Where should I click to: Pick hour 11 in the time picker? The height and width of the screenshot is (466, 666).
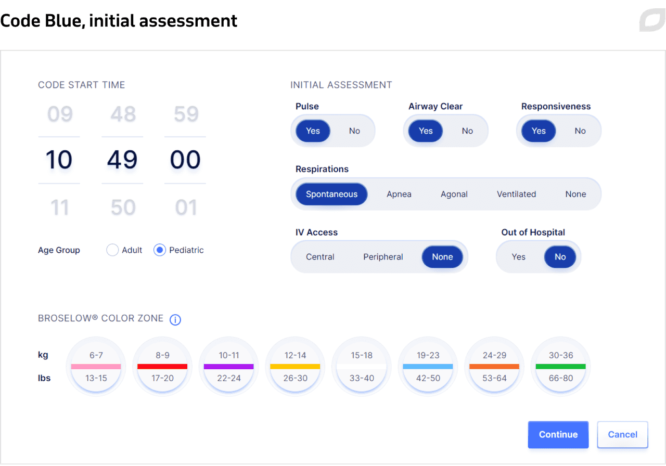coord(59,208)
